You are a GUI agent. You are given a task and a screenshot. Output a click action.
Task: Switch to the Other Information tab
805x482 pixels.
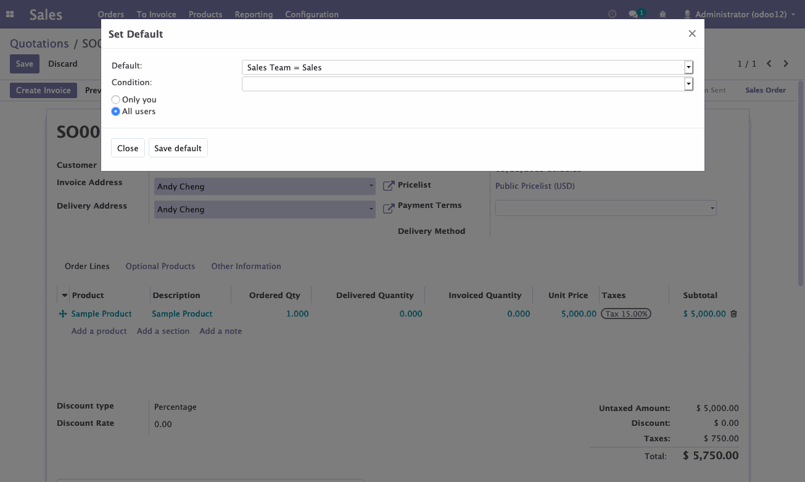click(246, 266)
